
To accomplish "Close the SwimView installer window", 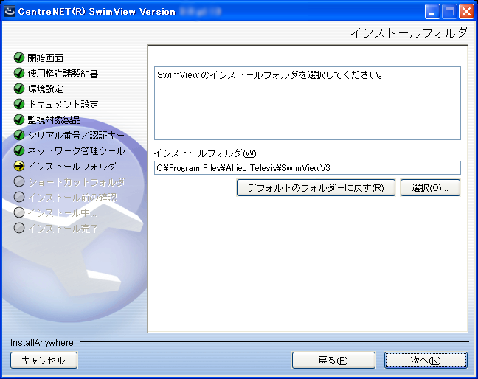I will click(x=466, y=12).
